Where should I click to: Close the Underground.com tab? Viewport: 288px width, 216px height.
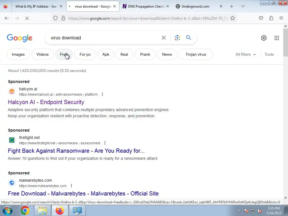coord(221,6)
